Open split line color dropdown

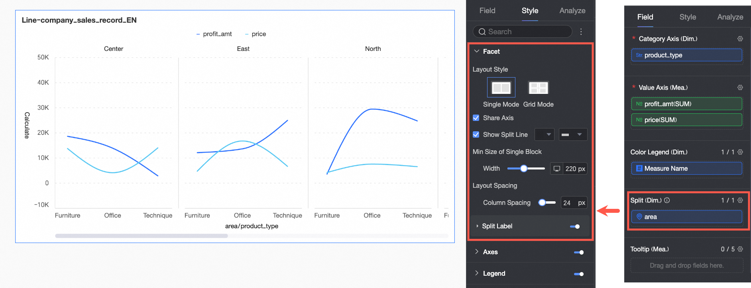(x=545, y=134)
